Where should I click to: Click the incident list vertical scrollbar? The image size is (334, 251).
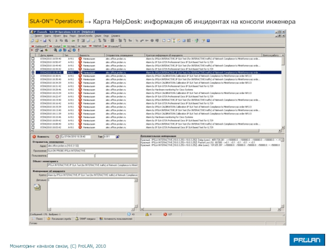(x=283, y=92)
